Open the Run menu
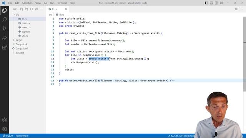The width and height of the screenshot is (246, 138). (52, 3)
